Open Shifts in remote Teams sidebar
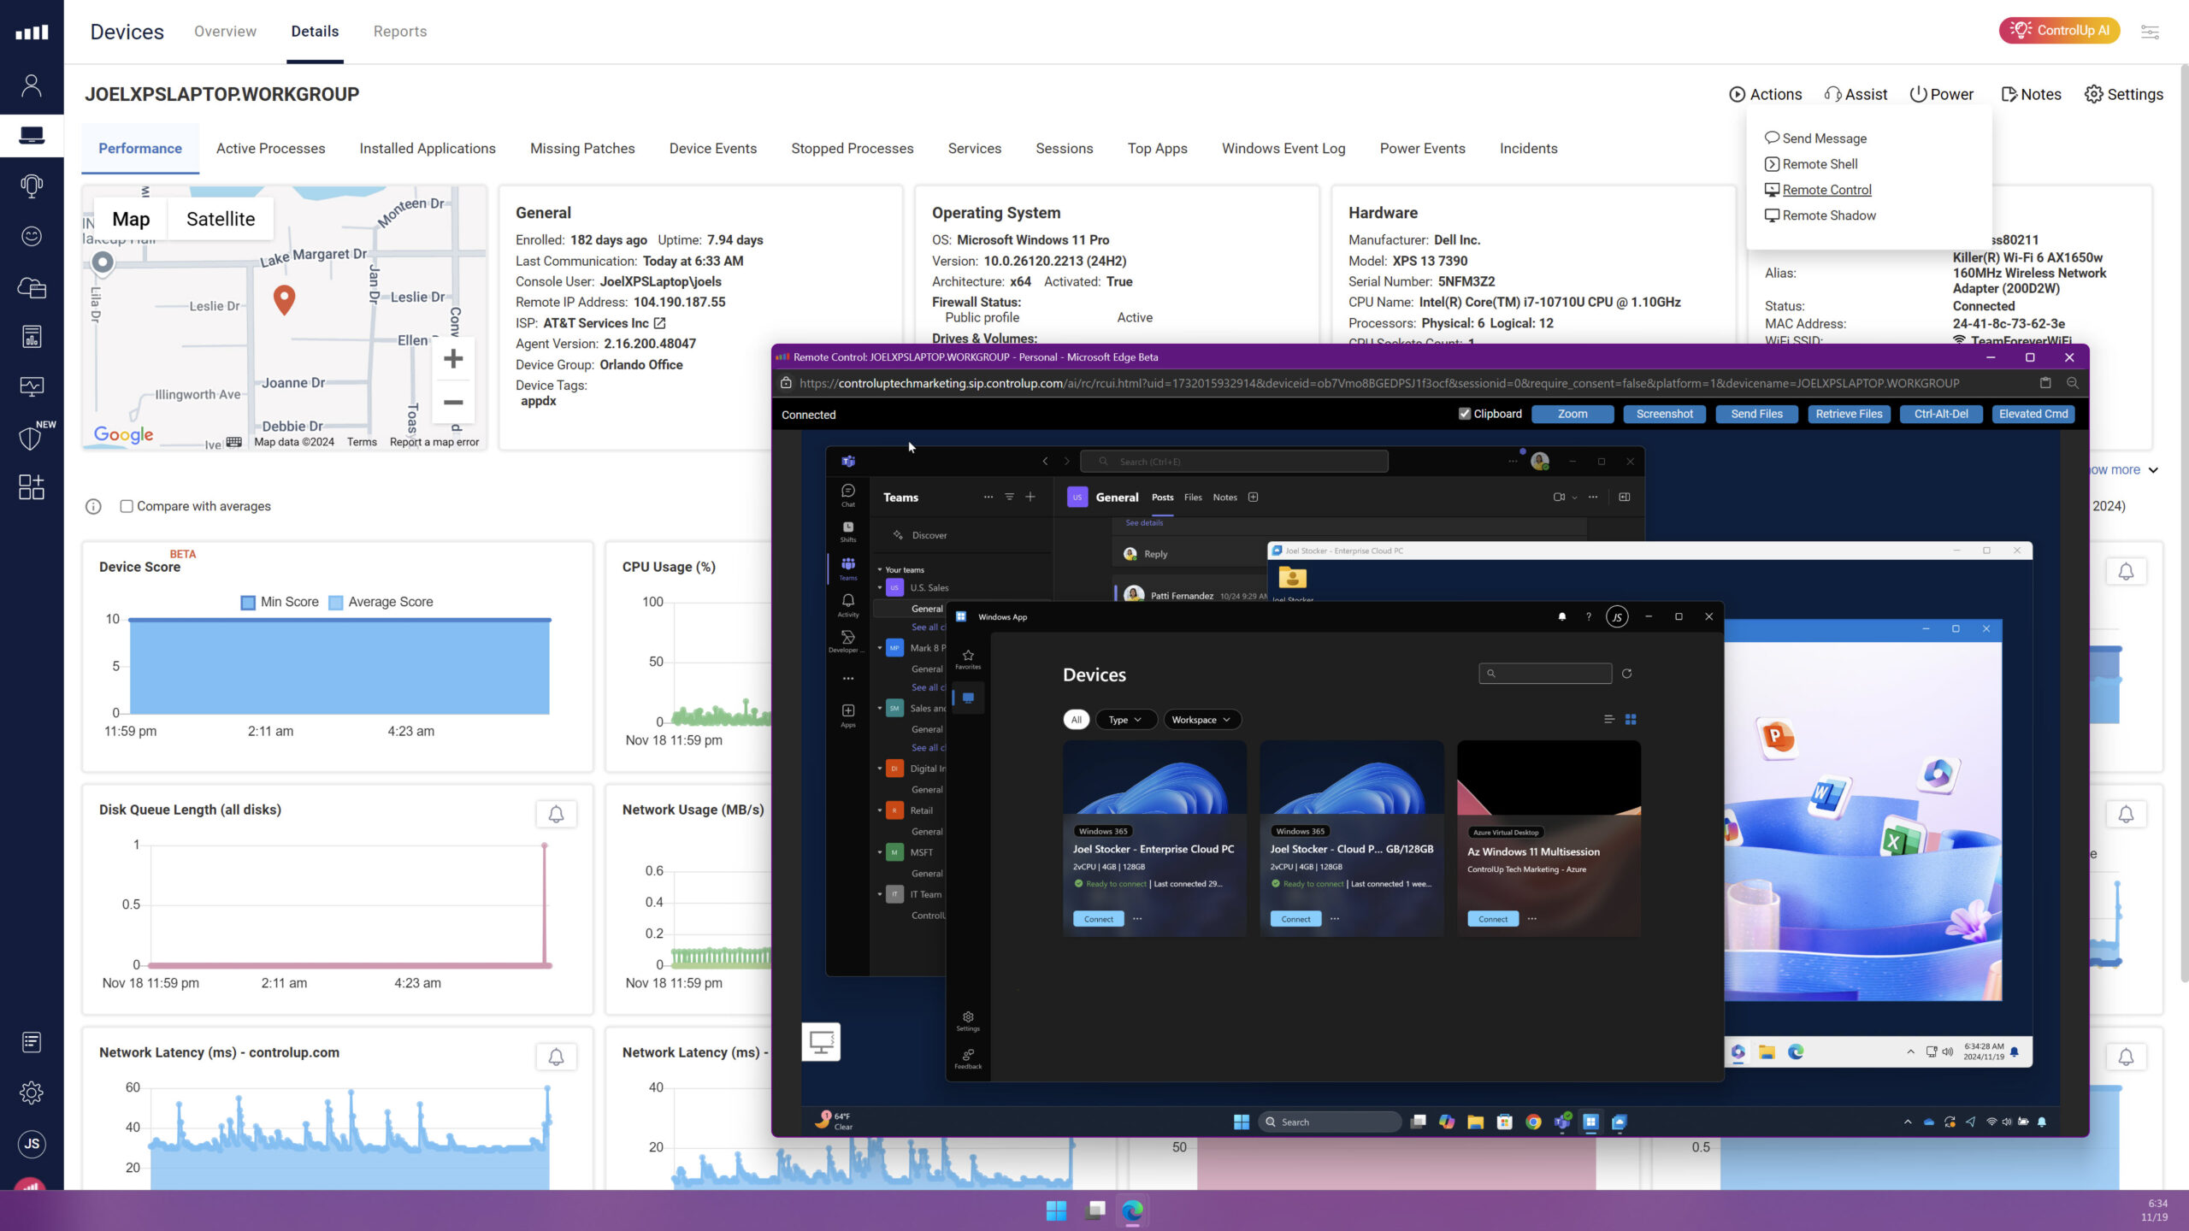The height and width of the screenshot is (1231, 2189). click(847, 531)
